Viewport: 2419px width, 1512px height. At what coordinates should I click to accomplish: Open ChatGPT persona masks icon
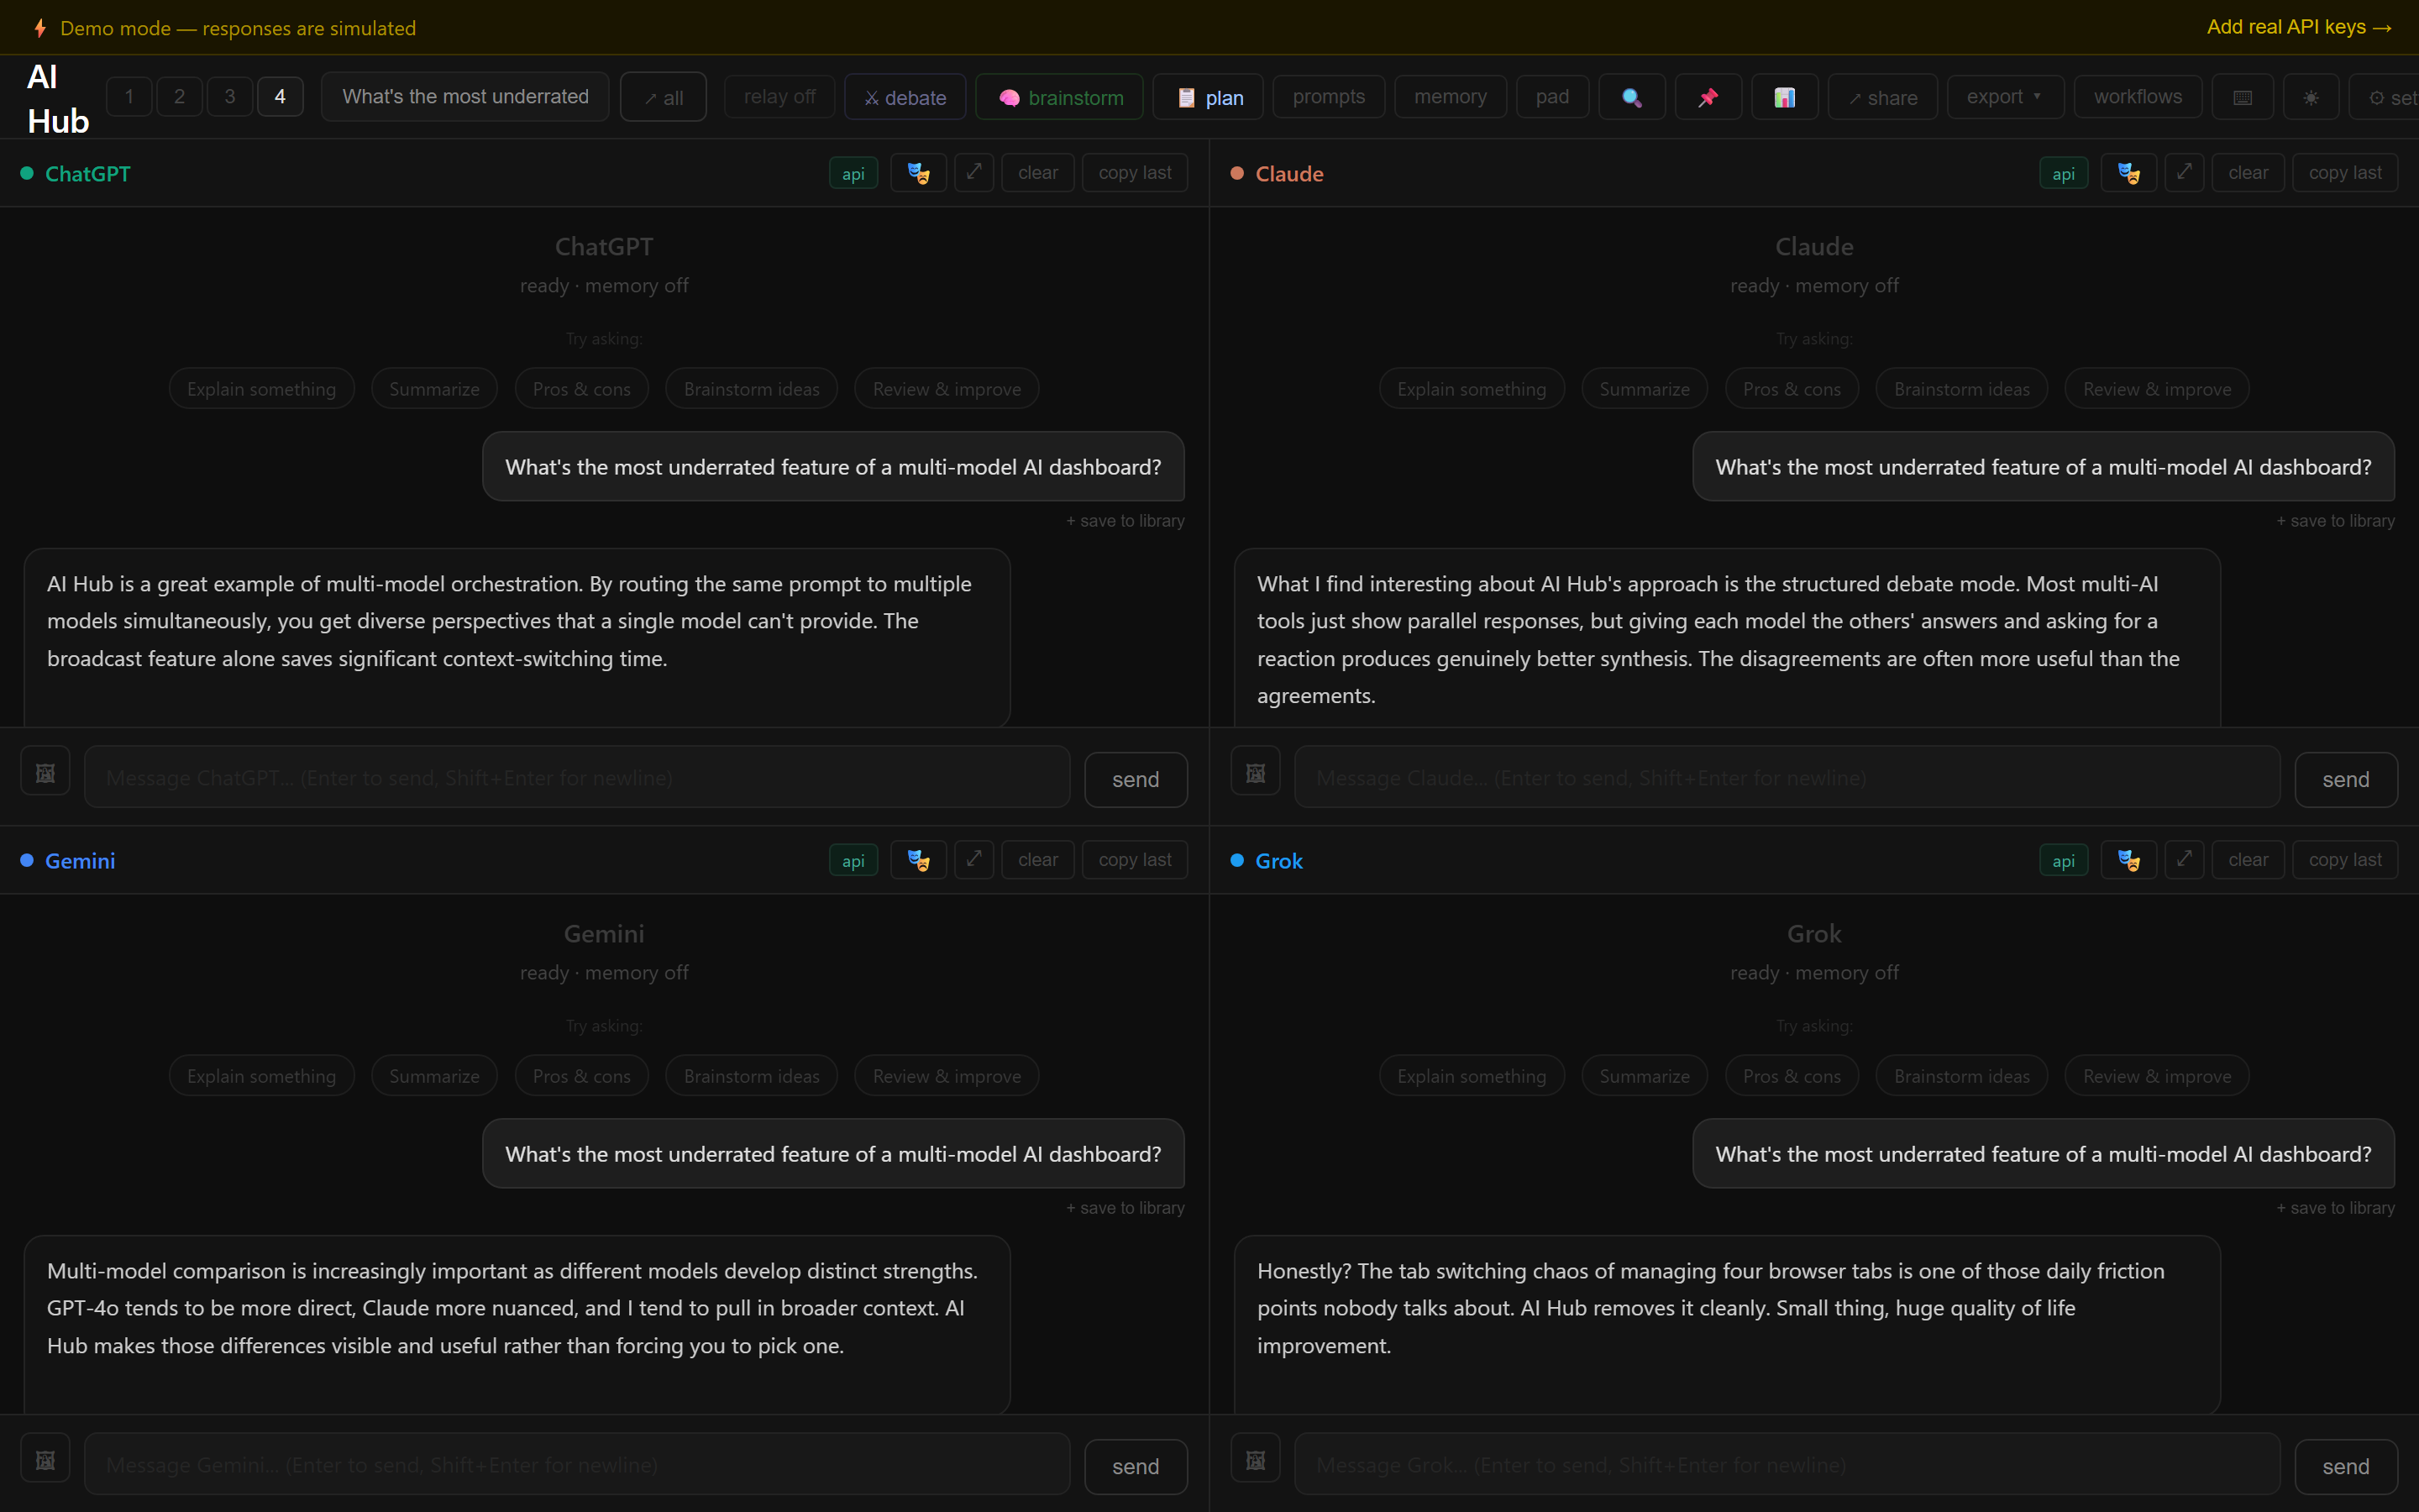pyautogui.click(x=917, y=173)
